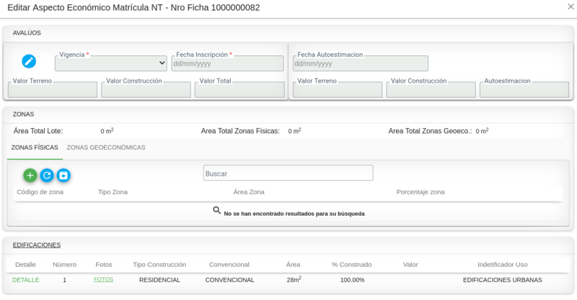This screenshot has height=300, width=577.
Task: Select the Zonas Físicas tab
Action: click(x=35, y=147)
